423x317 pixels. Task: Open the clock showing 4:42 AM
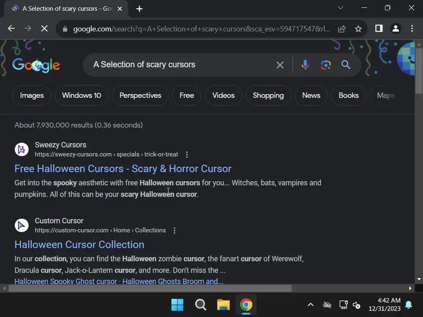(385, 305)
